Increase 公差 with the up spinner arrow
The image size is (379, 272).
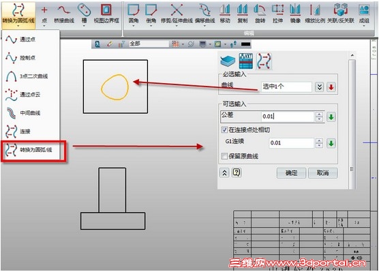pos(319,115)
